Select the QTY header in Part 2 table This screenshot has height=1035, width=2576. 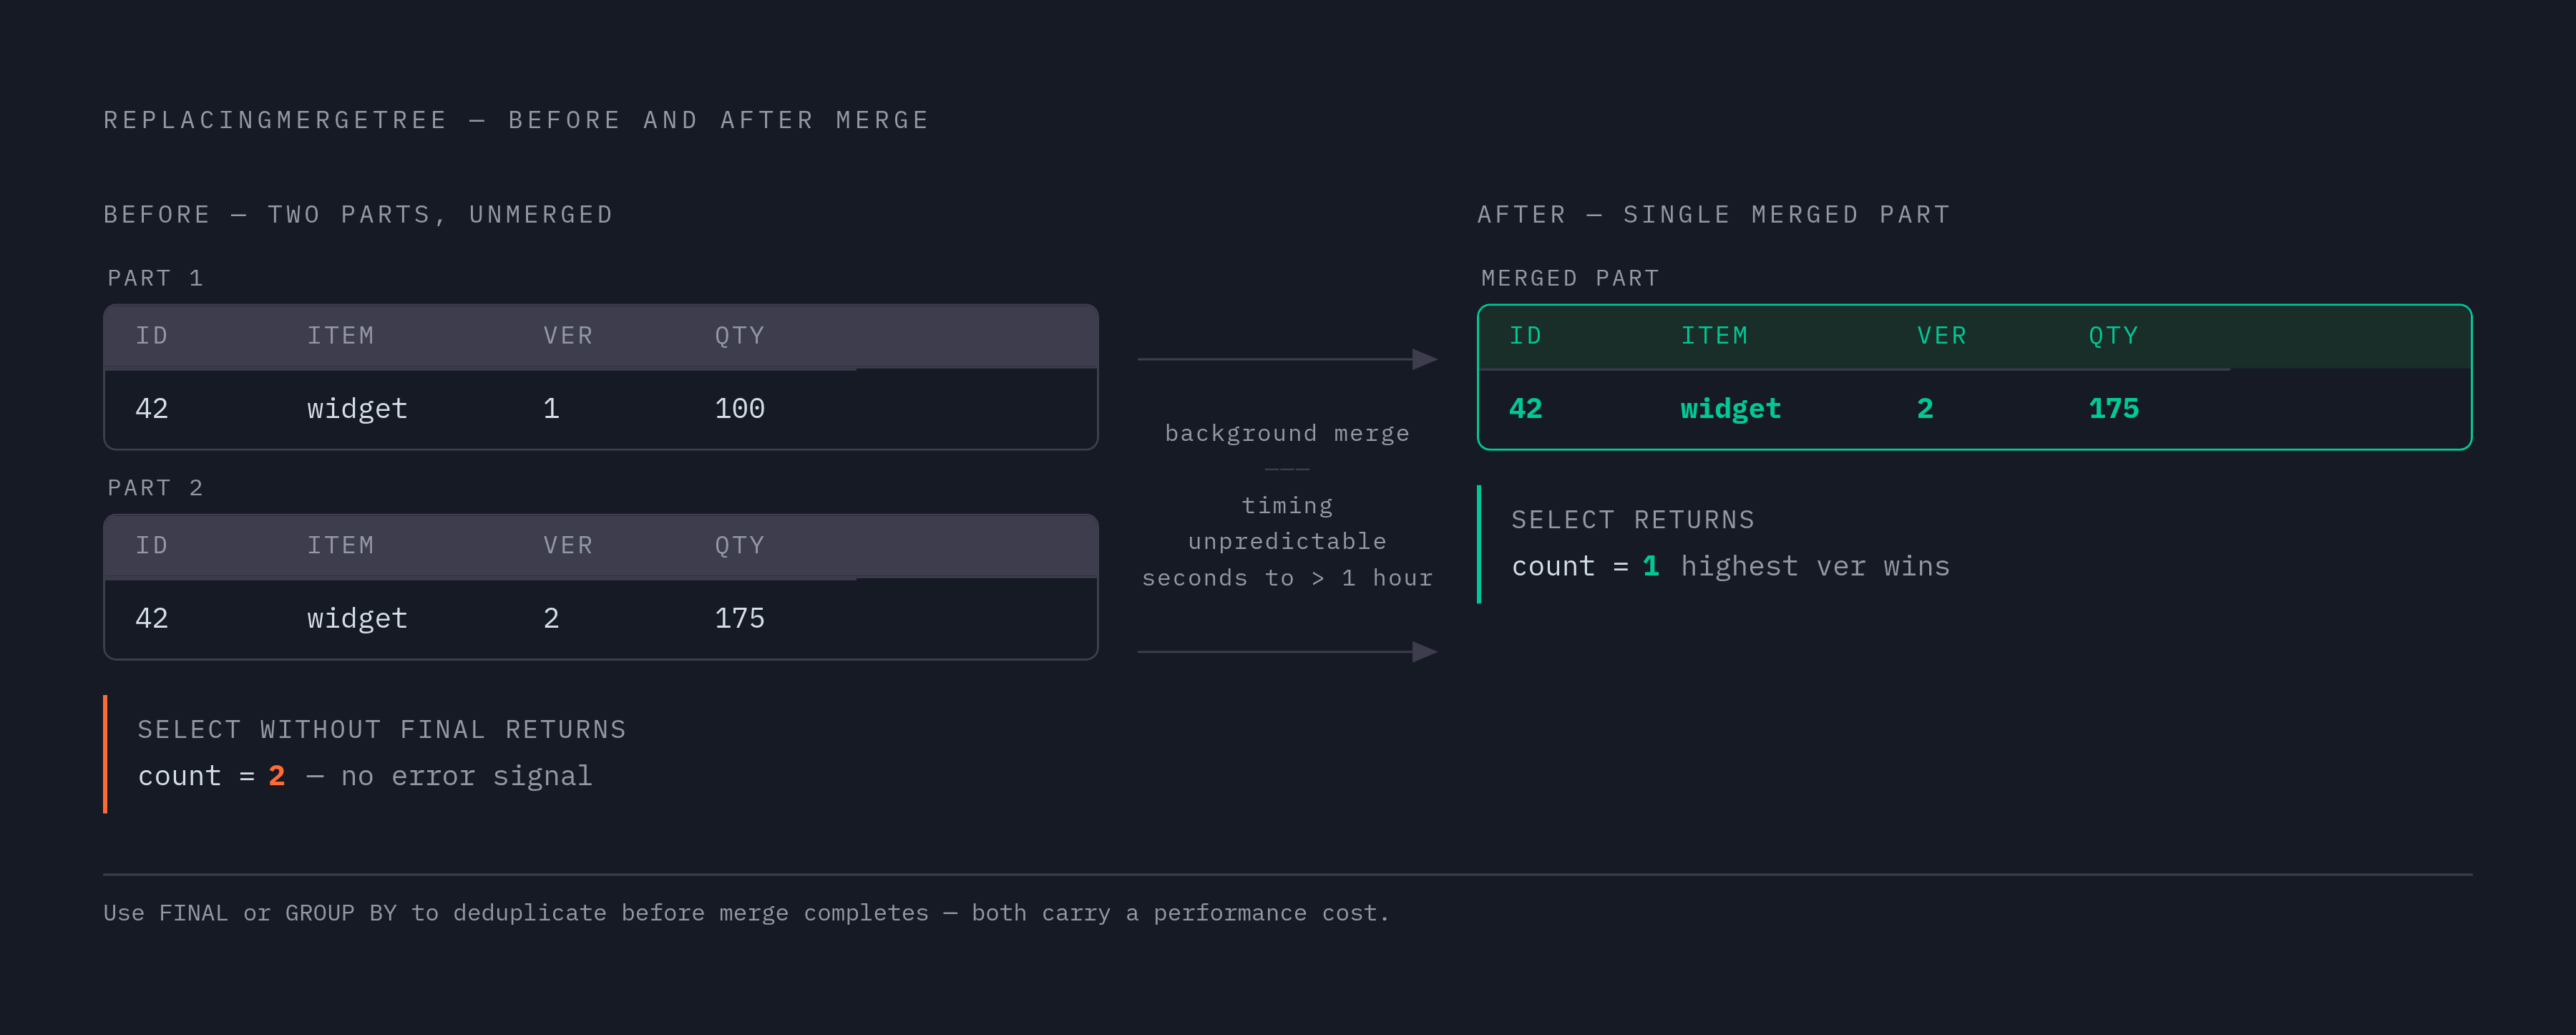point(740,546)
